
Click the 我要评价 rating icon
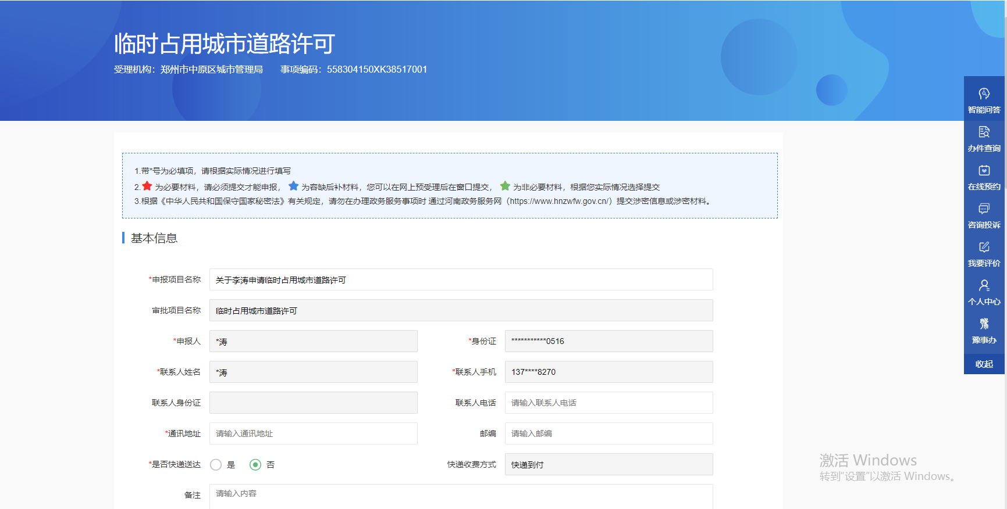point(984,253)
